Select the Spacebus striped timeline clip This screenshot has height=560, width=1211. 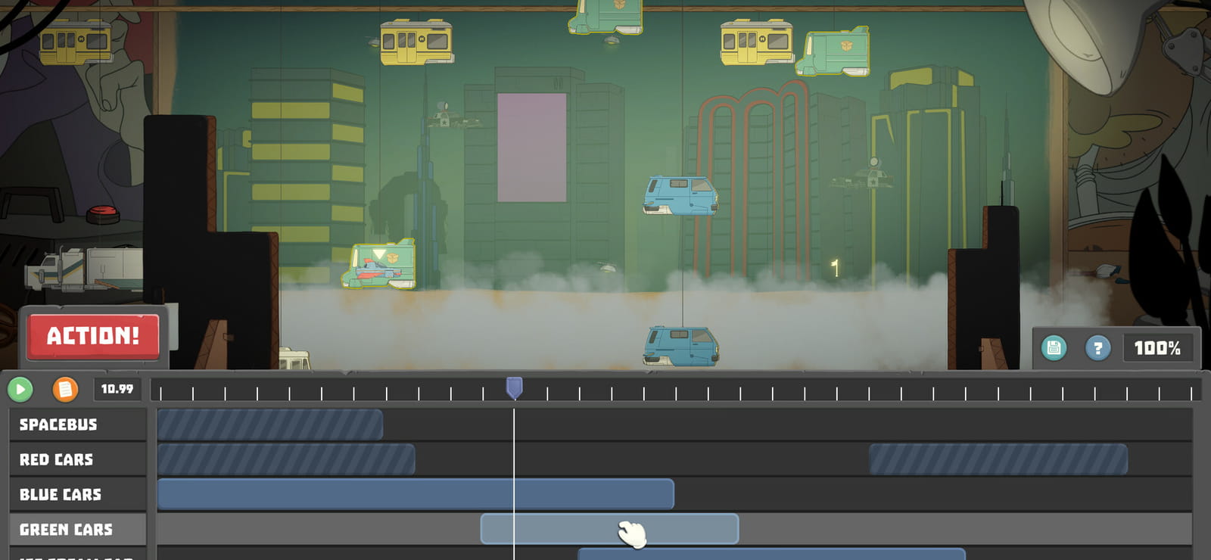(x=270, y=425)
